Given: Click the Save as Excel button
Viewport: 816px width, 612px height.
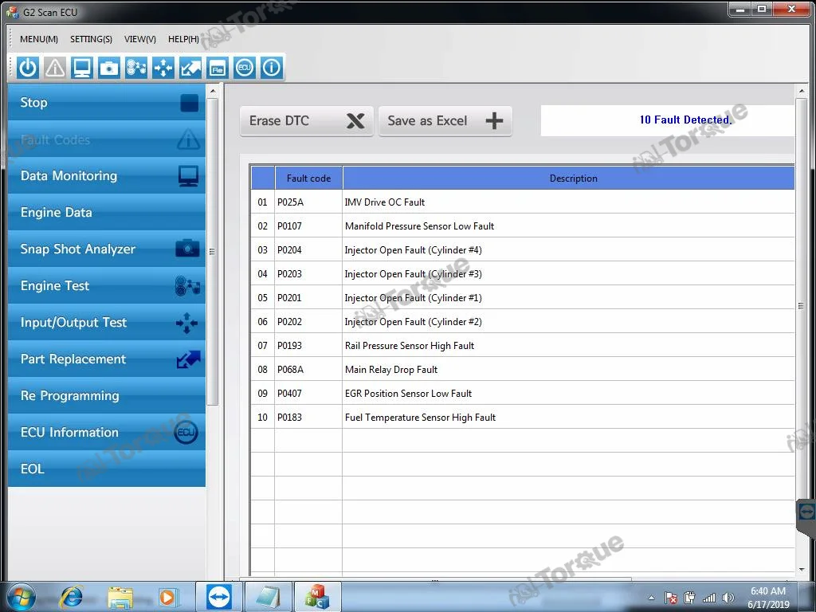Looking at the screenshot, I should [x=445, y=121].
